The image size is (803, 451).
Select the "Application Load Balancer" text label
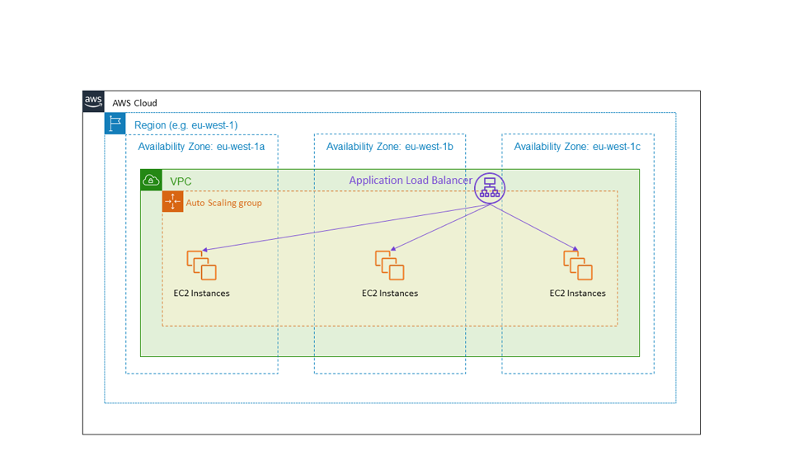[410, 181]
